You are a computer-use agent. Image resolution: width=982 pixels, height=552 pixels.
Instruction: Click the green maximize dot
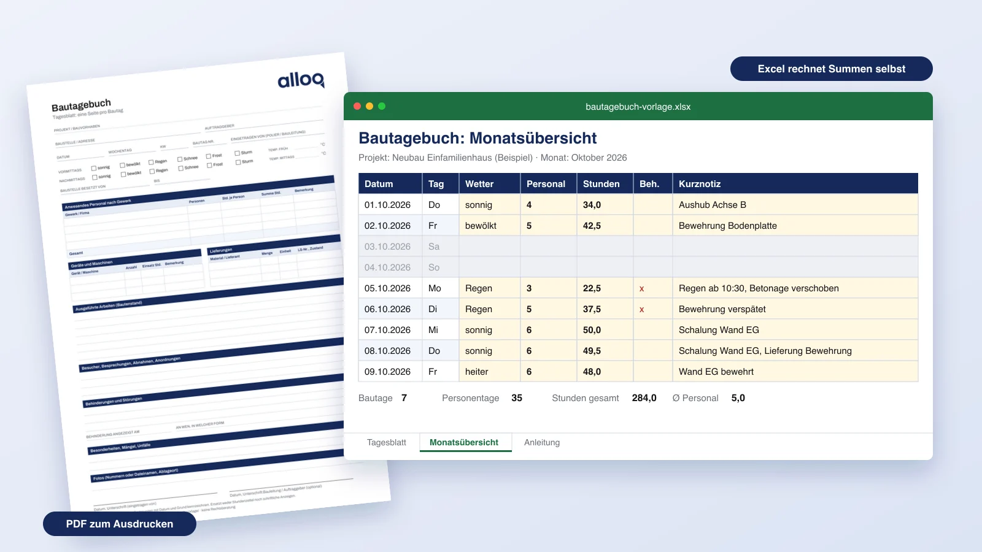click(382, 106)
